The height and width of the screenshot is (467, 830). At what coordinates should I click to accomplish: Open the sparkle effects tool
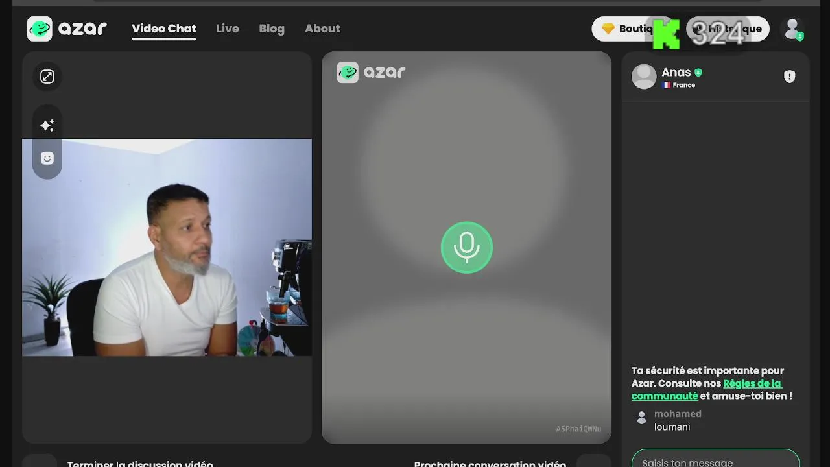click(47, 125)
